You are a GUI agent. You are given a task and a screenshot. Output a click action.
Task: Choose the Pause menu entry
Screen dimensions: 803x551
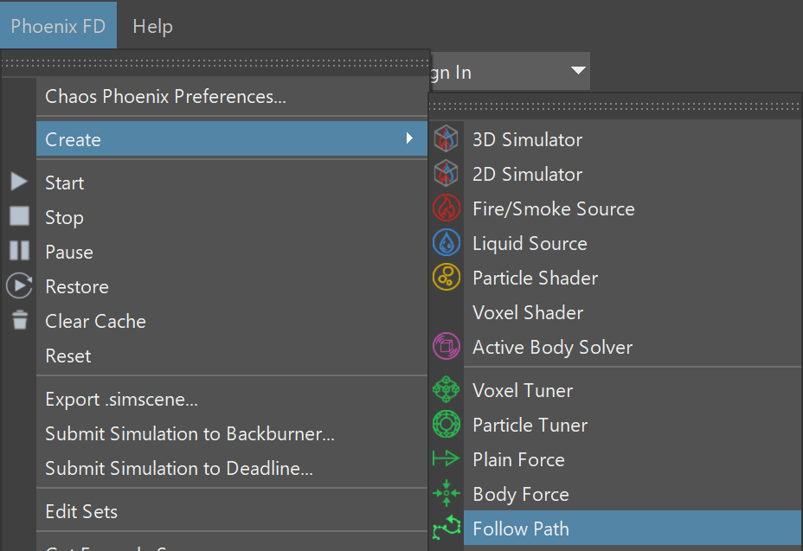point(232,252)
